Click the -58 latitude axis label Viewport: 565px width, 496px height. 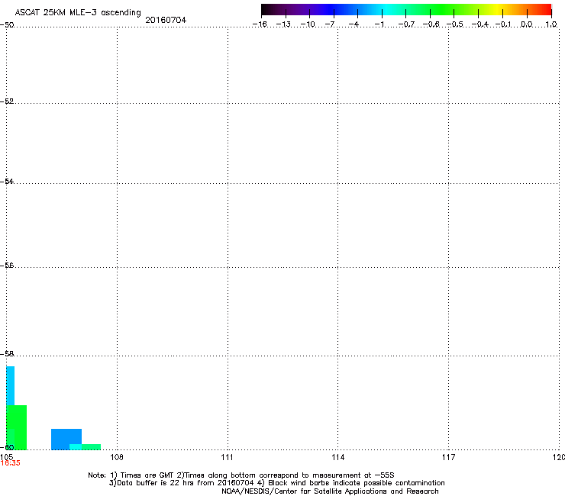pyautogui.click(x=7, y=354)
